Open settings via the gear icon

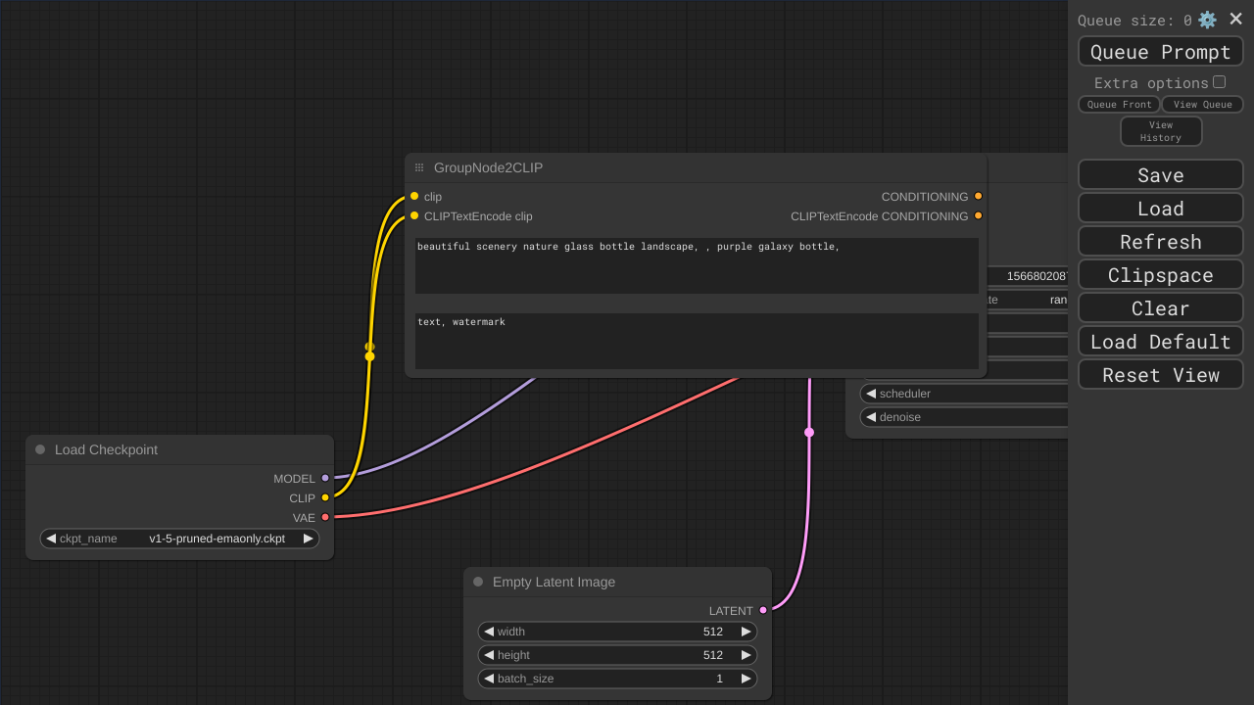[1207, 20]
